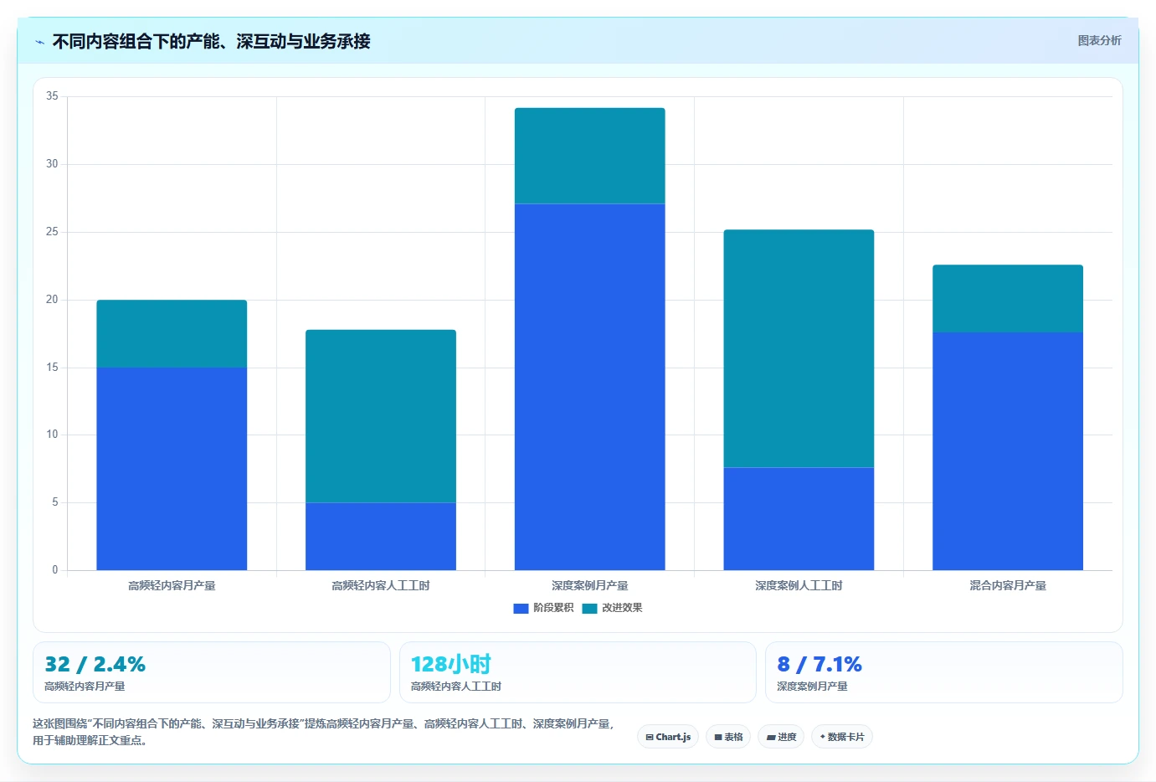Click the blue segment of the 深度案例人工工时 bar
1156x782 pixels.
[799, 519]
